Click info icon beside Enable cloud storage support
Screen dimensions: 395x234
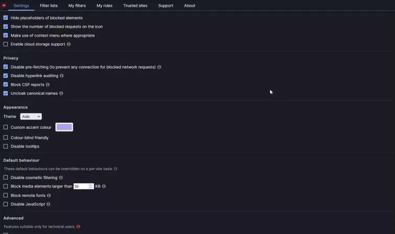(69, 44)
